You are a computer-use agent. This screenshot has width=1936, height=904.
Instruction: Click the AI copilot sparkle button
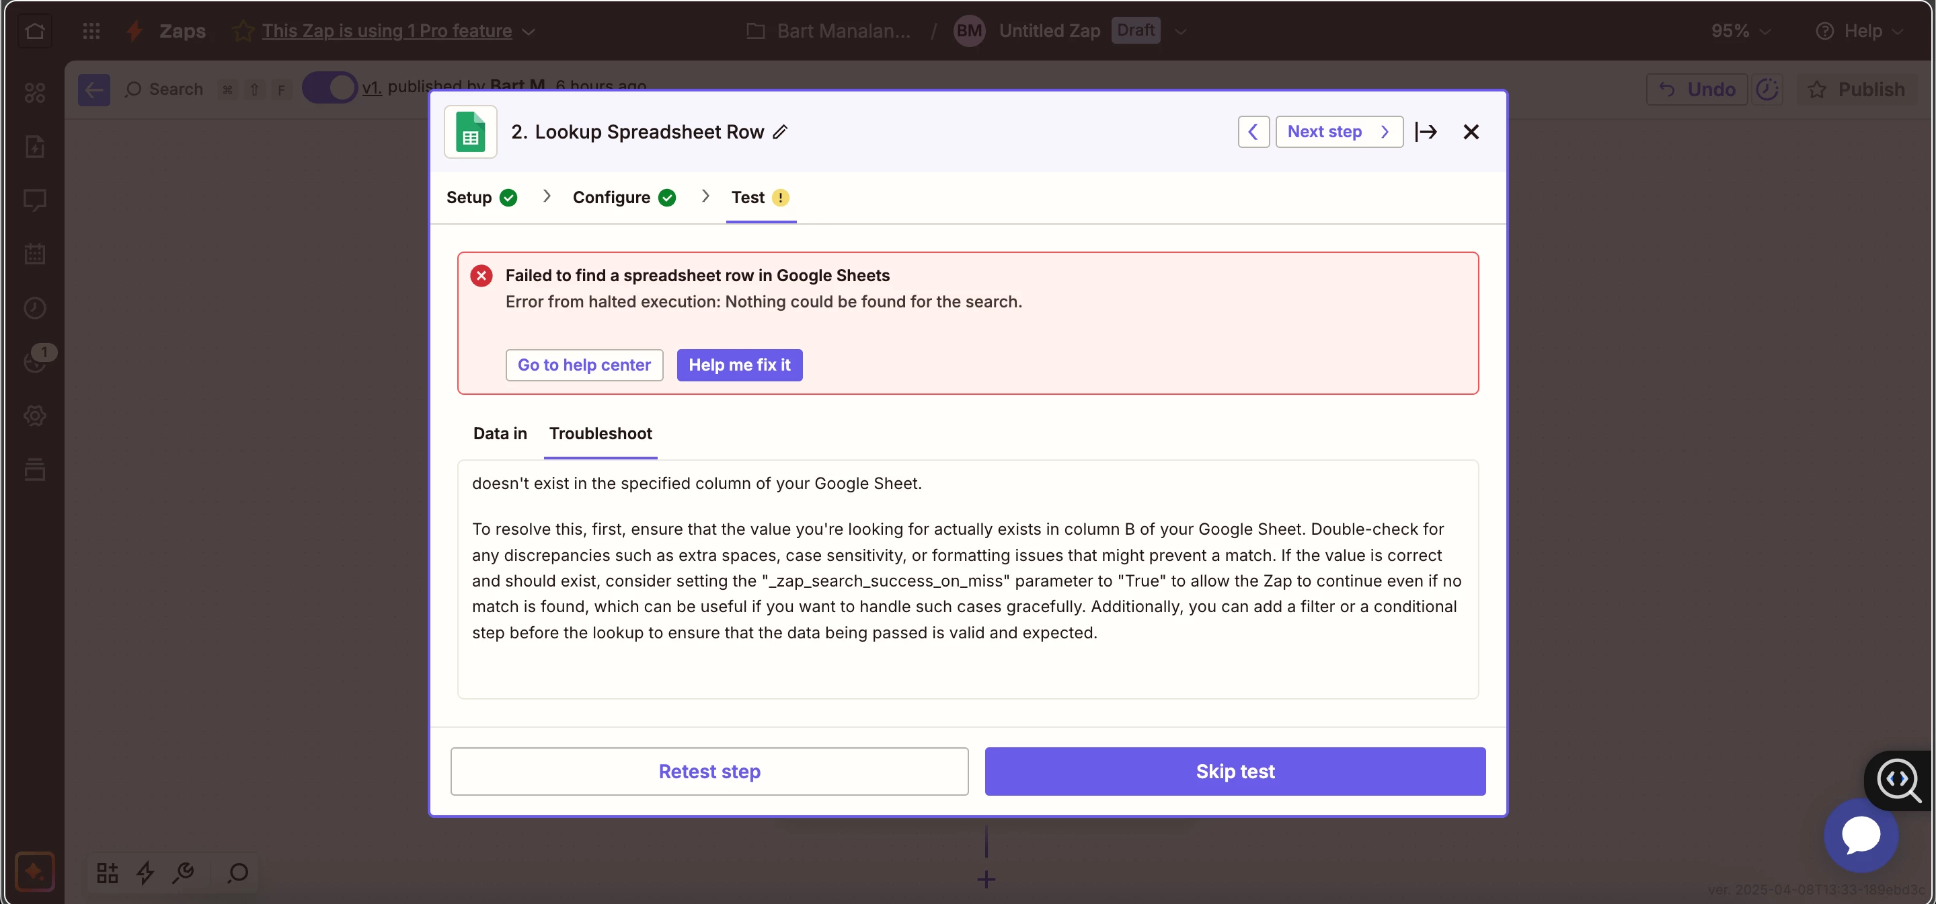click(34, 872)
